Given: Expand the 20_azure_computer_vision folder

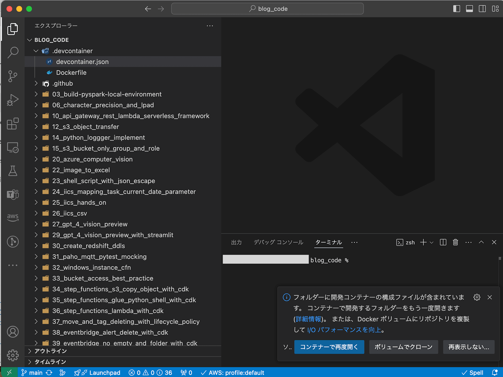Looking at the screenshot, I should (36, 159).
